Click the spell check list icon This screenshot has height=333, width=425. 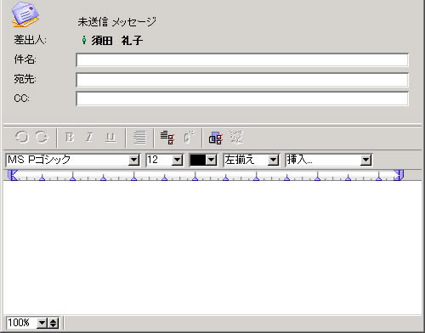click(167, 138)
